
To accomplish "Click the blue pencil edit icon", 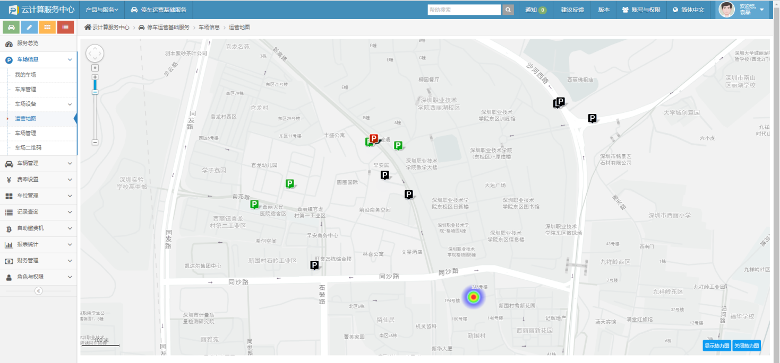I will coord(29,26).
